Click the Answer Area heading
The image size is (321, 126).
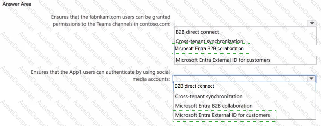point(17,4)
